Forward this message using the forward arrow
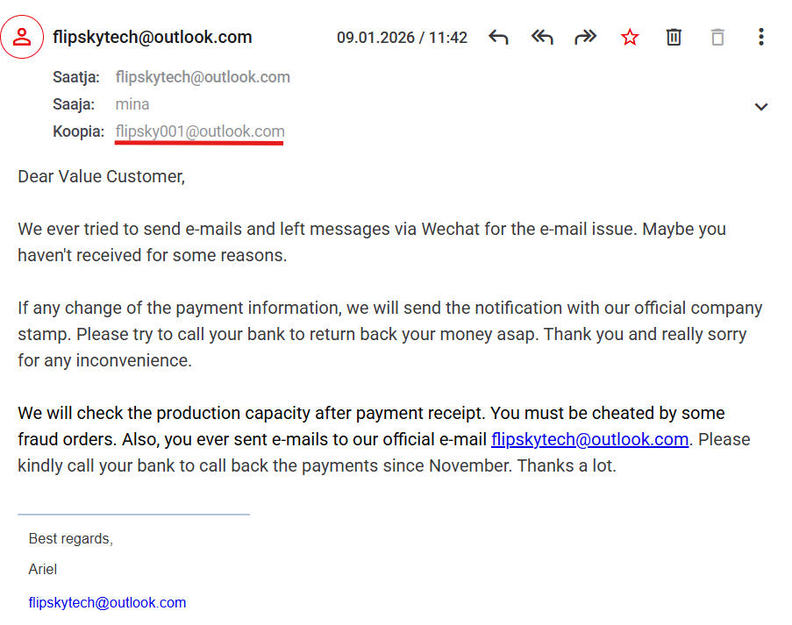Image resolution: width=792 pixels, height=625 pixels. tap(585, 37)
